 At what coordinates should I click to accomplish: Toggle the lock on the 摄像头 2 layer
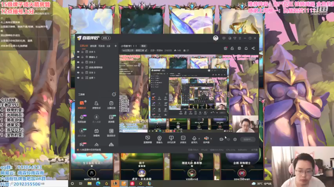pyautogui.click(x=82, y=57)
